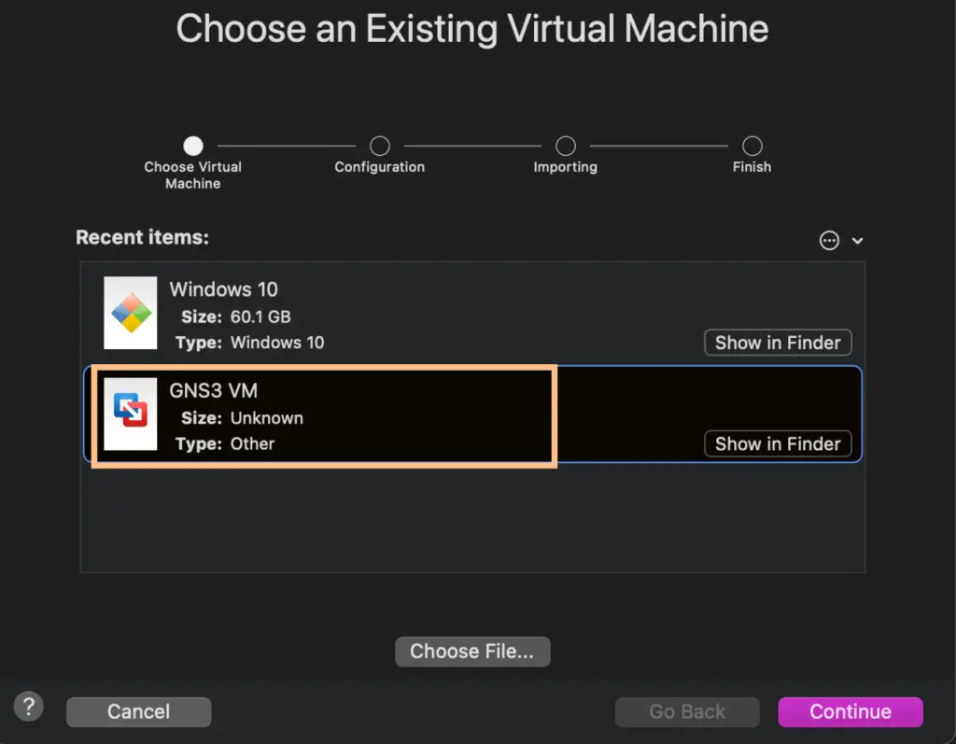Show Windows 10 in Finder
The image size is (956, 744).
(x=777, y=343)
